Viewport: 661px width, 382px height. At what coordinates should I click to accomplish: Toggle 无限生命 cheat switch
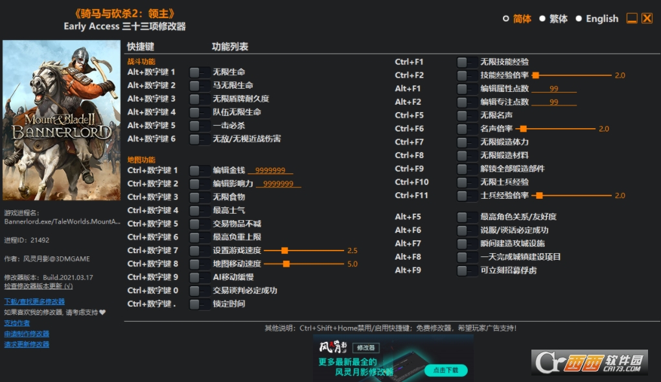coord(200,73)
